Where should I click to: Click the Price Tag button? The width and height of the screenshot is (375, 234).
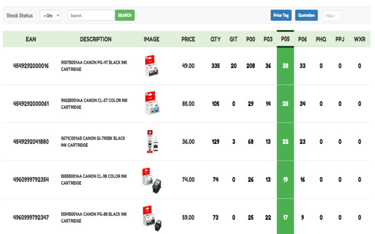point(281,15)
